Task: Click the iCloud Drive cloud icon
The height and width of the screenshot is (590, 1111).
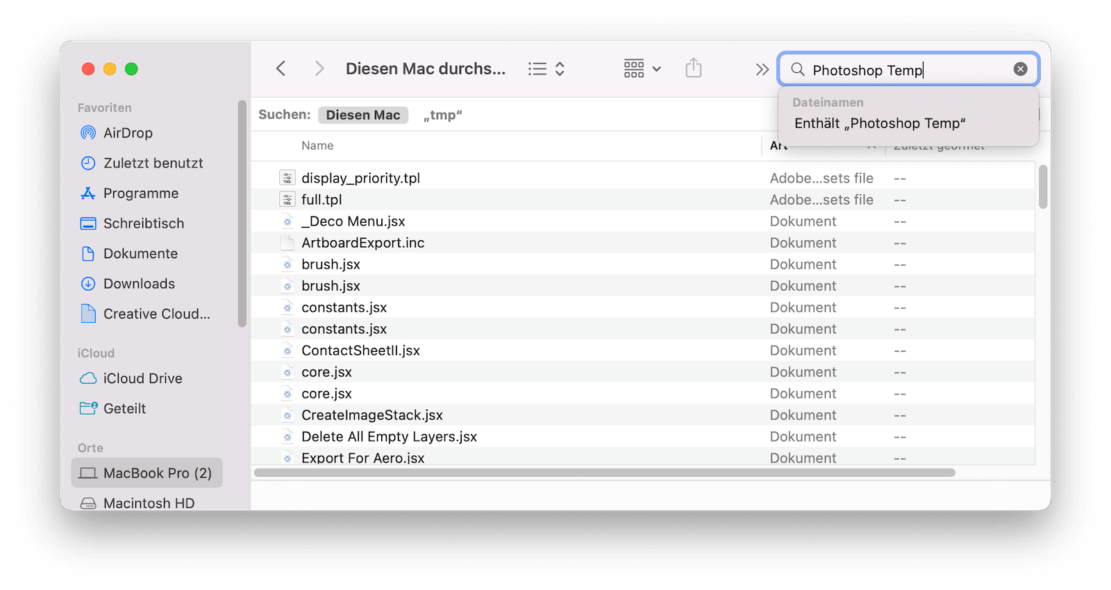Action: pyautogui.click(x=88, y=378)
